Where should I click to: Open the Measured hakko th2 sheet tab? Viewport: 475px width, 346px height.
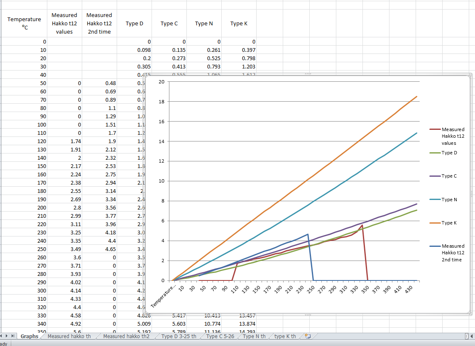126,336
